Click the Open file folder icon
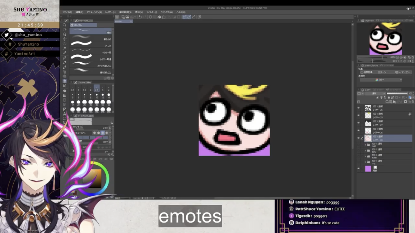The width and height of the screenshot is (415, 233). point(128,17)
